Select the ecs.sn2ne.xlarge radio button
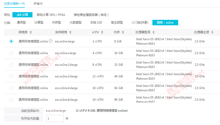Screen dimensions: 220x125 11,53
